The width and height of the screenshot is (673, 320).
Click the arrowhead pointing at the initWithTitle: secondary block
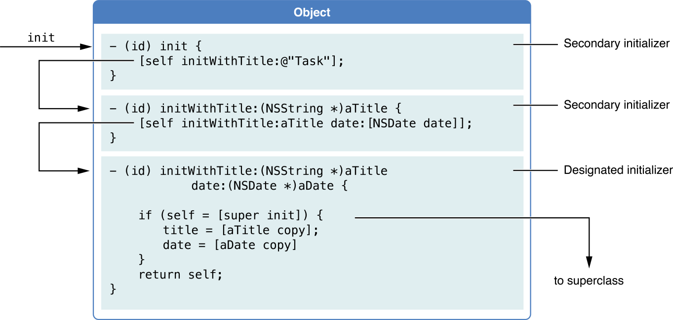point(85,108)
